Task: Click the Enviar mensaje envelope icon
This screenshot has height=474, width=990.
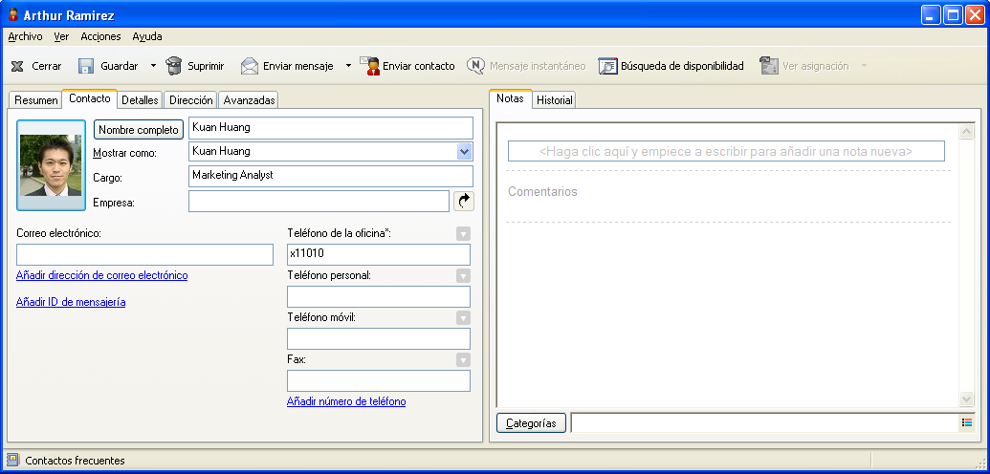Action: point(250,66)
